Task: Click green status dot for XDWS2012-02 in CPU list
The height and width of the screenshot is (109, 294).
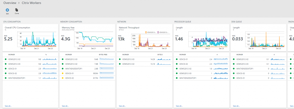Action: coord(6,59)
